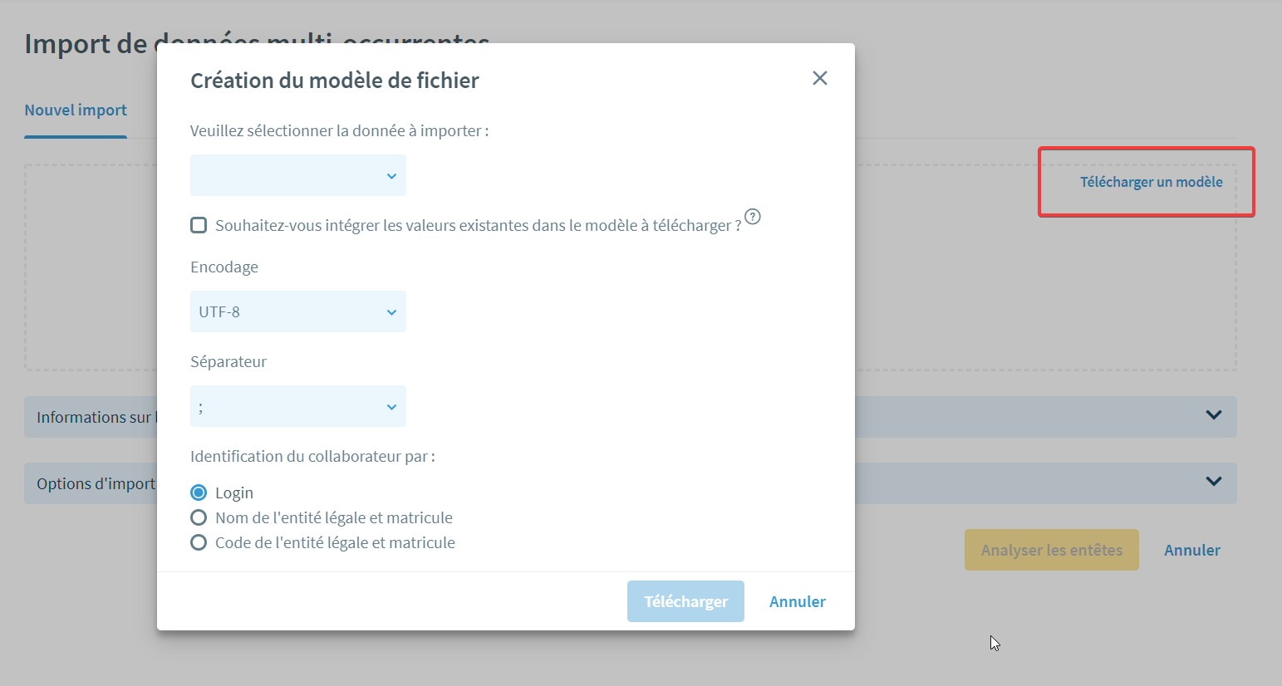
Task: Select Nom de l'entité légale et matricule
Action: pyautogui.click(x=199, y=517)
